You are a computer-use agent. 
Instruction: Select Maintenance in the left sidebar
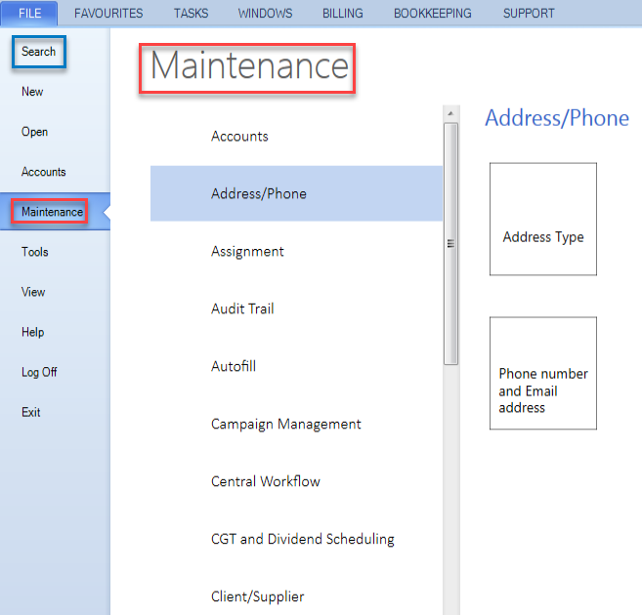tap(55, 212)
